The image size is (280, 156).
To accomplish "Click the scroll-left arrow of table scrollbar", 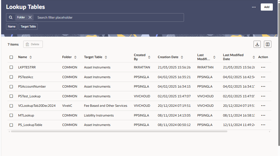I will (x=9, y=131).
